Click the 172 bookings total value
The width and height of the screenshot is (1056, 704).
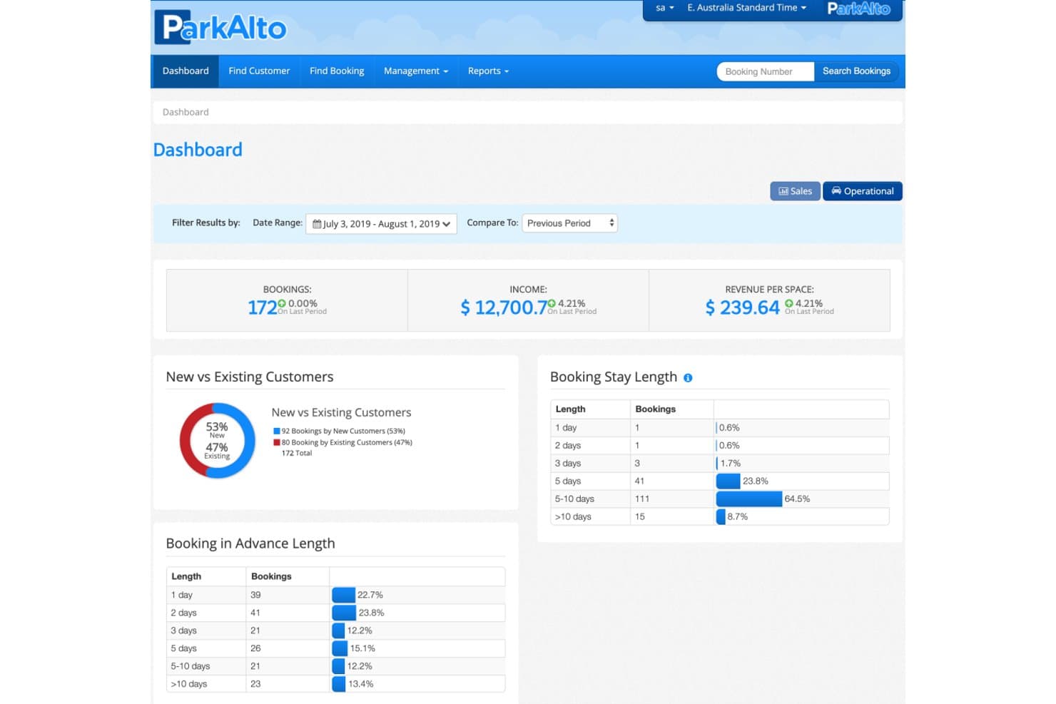tap(262, 307)
